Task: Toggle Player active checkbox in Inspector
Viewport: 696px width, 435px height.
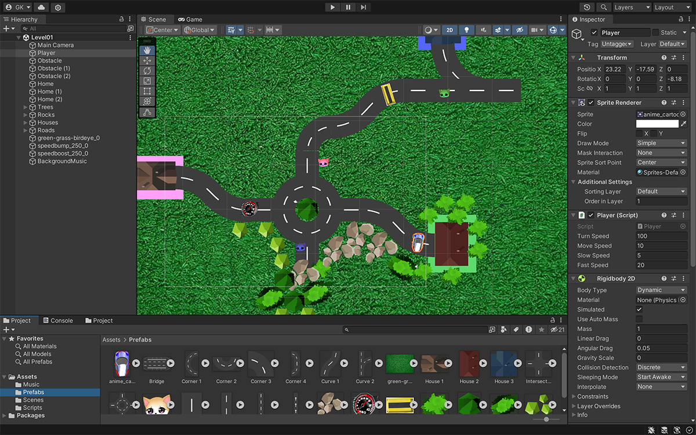Action: point(594,32)
